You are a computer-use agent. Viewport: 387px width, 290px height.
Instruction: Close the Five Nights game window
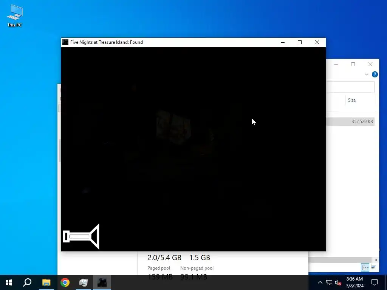click(x=317, y=42)
